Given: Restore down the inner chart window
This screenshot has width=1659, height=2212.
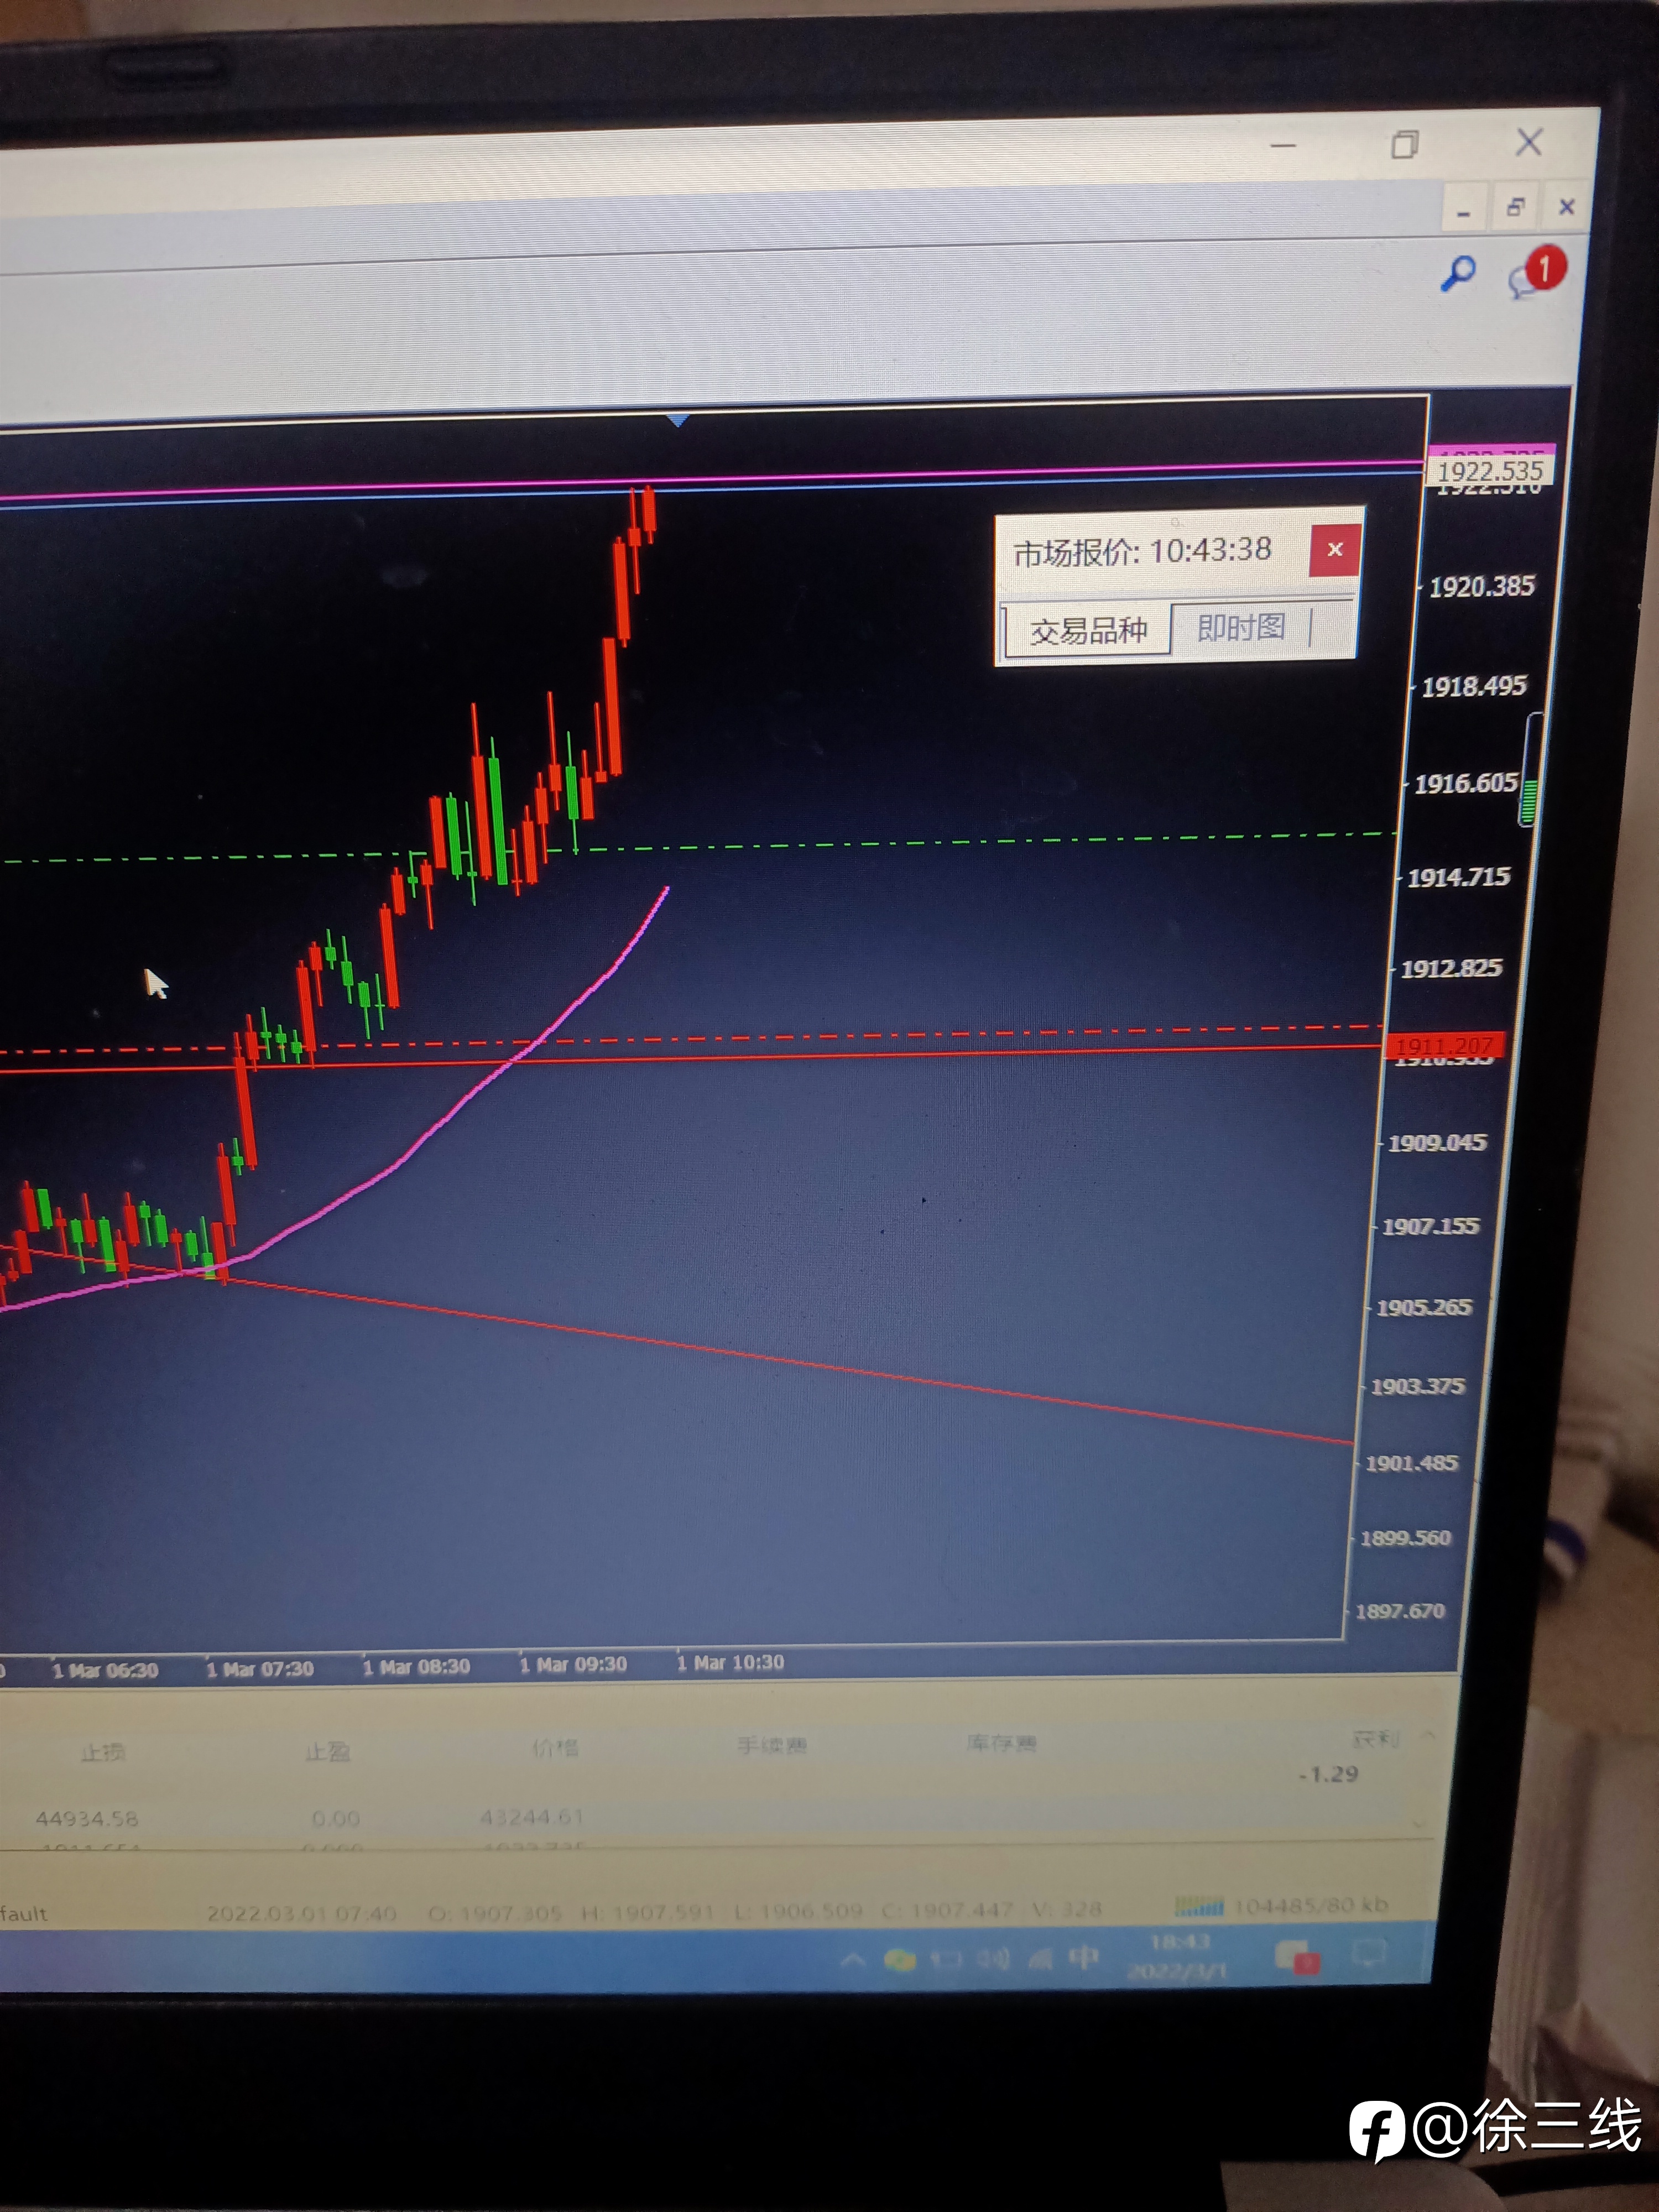Looking at the screenshot, I should pyautogui.click(x=1515, y=207).
